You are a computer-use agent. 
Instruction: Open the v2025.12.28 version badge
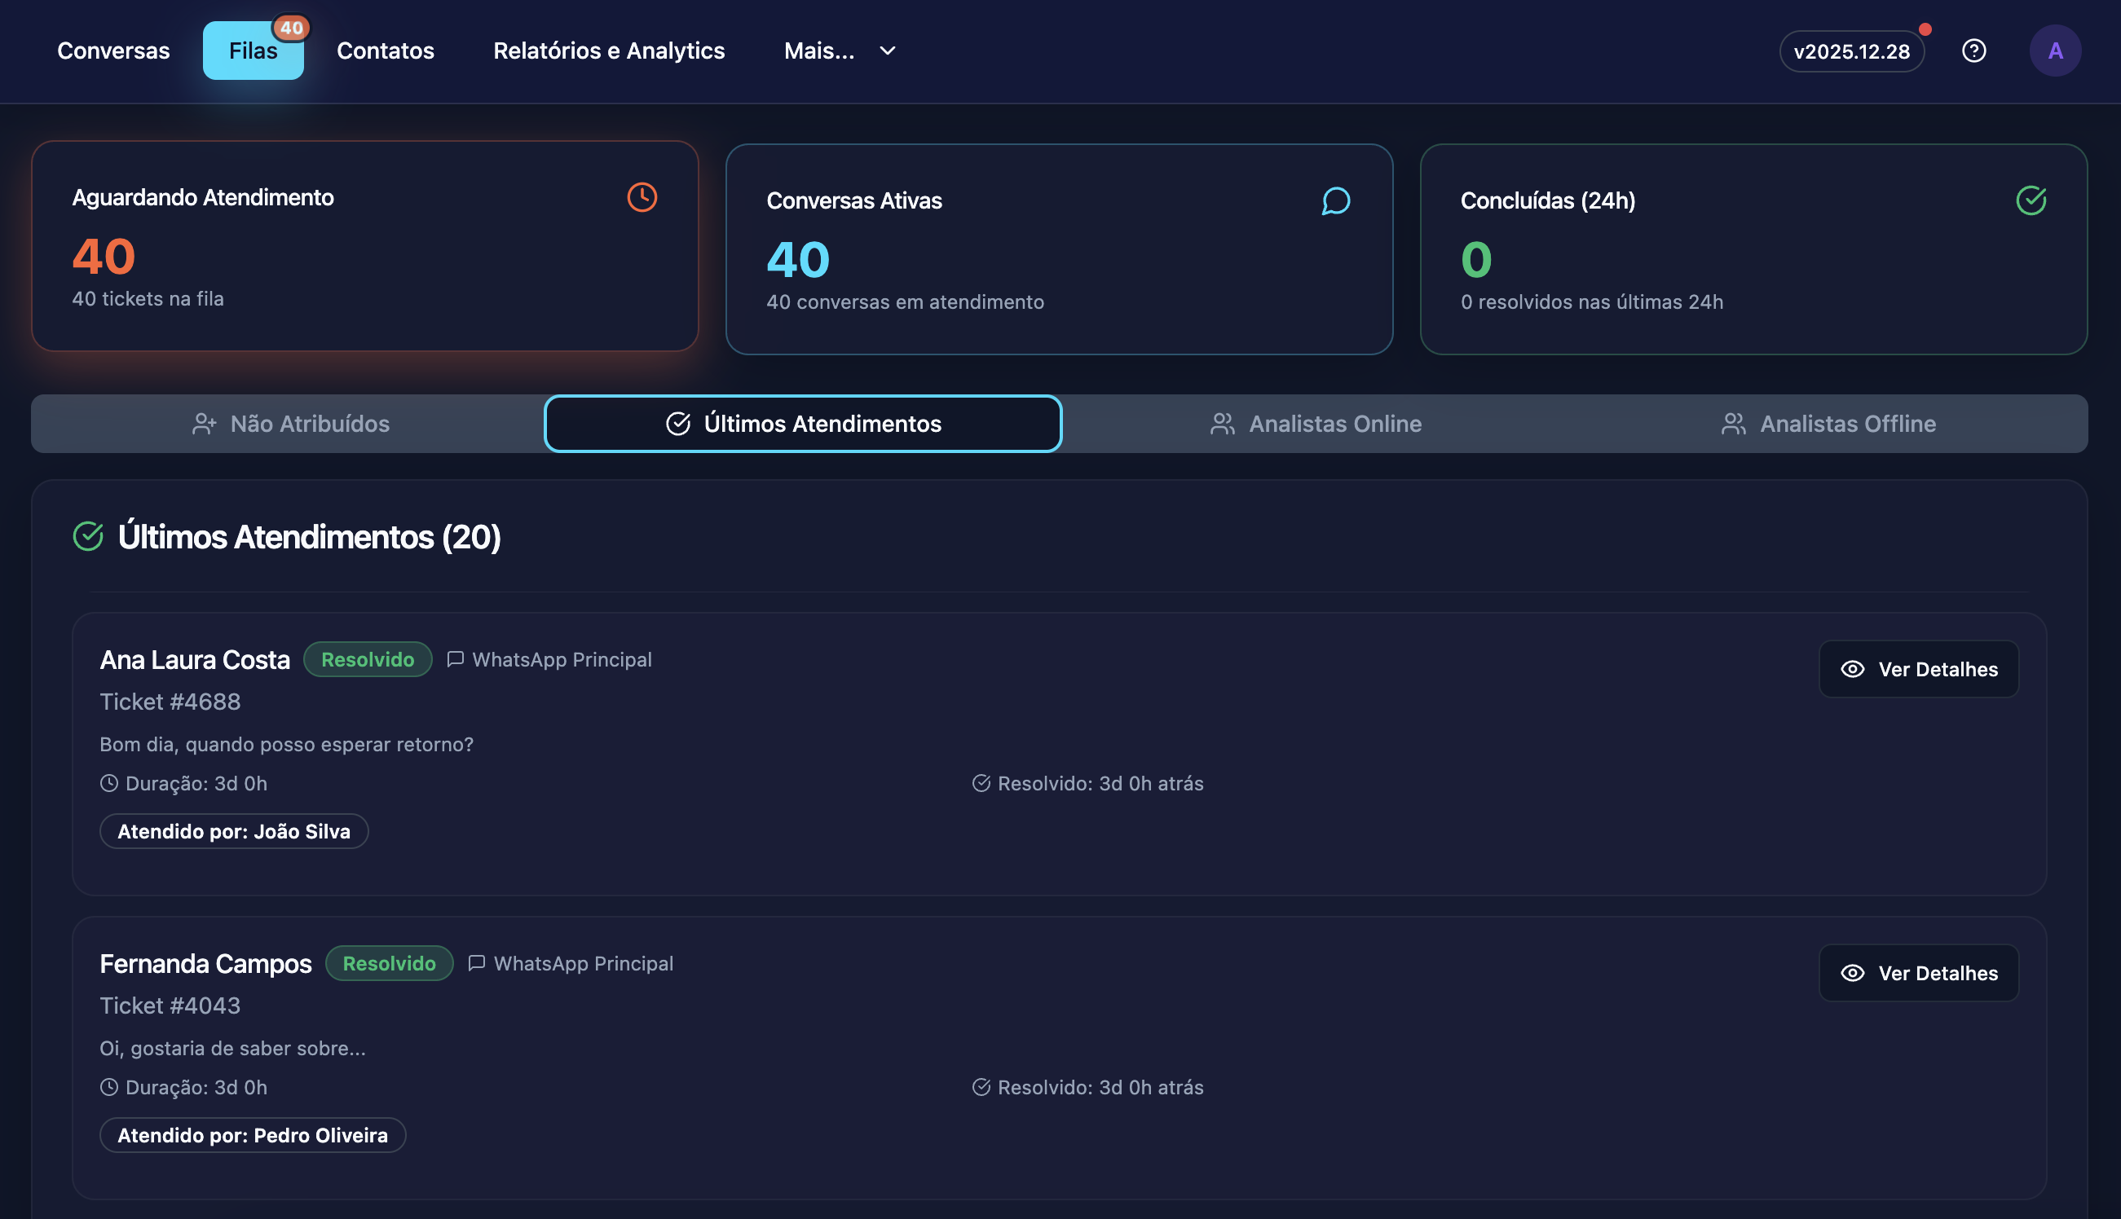[1851, 52]
